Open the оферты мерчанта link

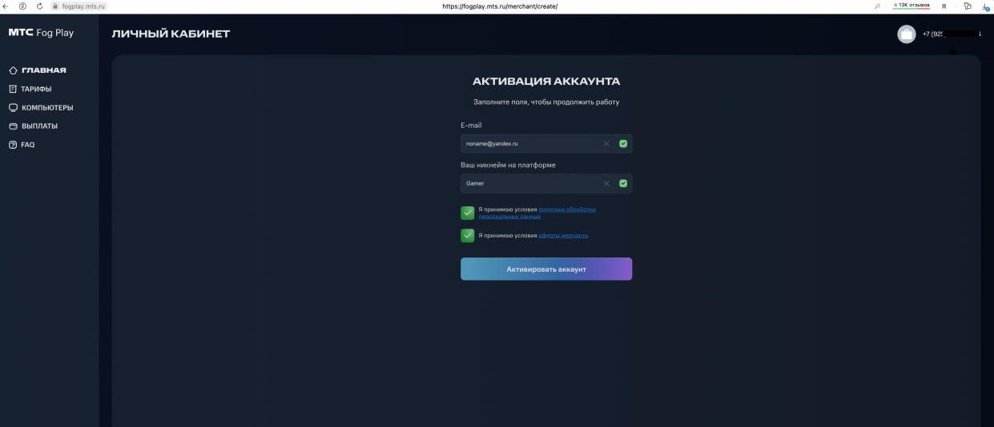coord(562,236)
